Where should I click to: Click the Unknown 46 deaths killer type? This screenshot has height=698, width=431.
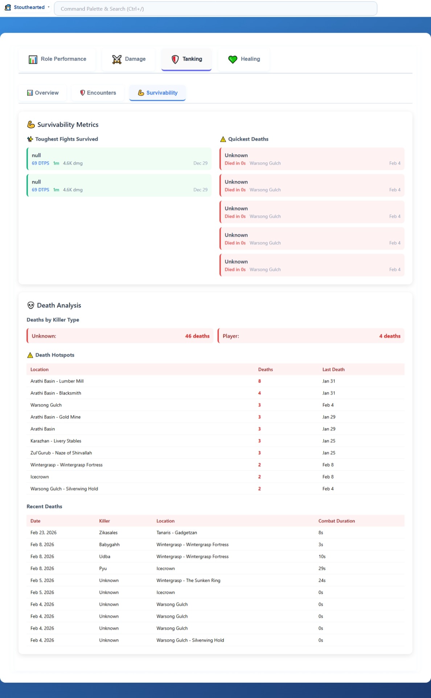click(x=120, y=336)
